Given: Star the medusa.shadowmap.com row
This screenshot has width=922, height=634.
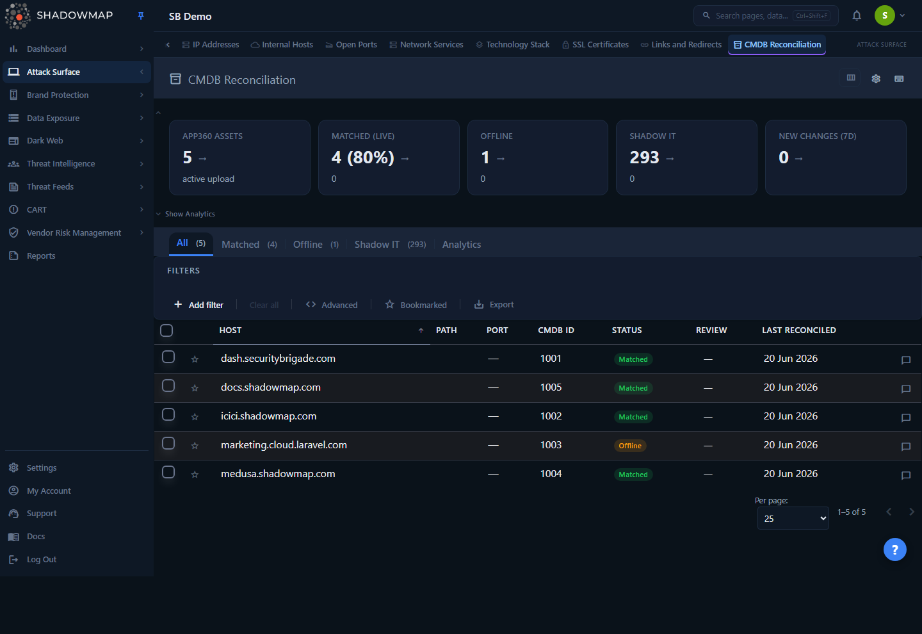Looking at the screenshot, I should (x=195, y=475).
